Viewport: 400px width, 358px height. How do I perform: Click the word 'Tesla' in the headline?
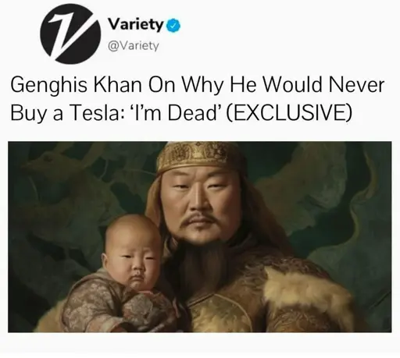coord(98,113)
